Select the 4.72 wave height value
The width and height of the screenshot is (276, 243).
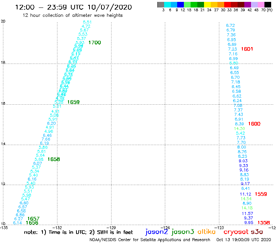point(86,26)
